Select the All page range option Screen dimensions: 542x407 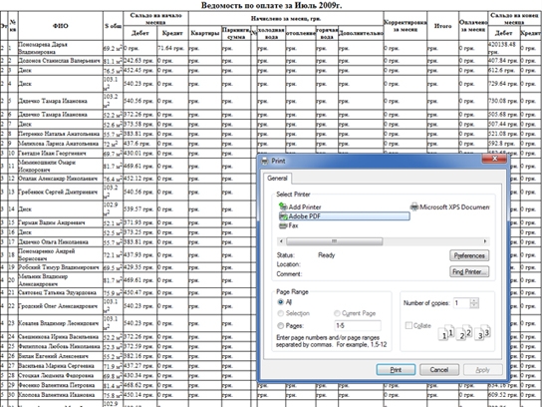281,302
